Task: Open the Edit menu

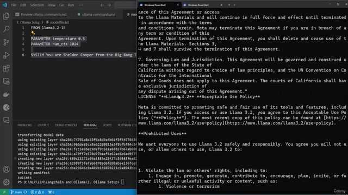Action: 23,5
